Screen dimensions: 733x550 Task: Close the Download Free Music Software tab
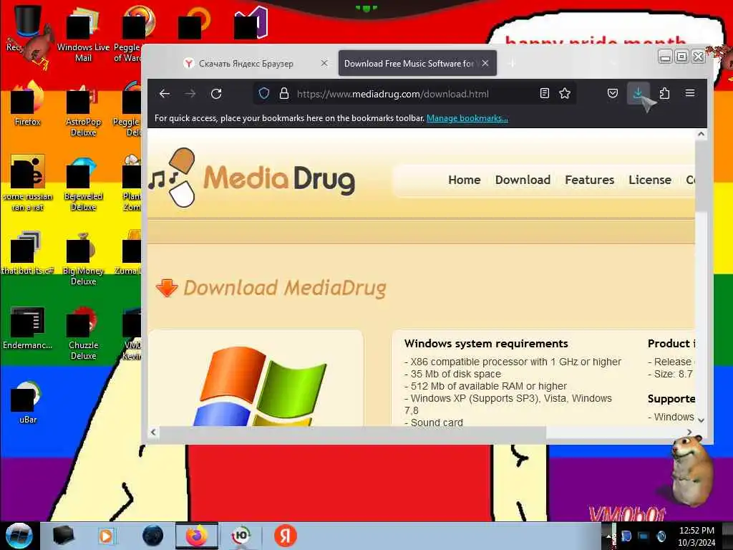click(x=485, y=63)
